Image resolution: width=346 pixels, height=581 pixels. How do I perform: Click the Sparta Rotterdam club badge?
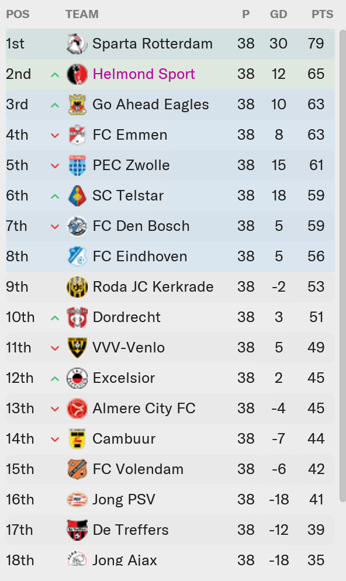[x=77, y=44]
